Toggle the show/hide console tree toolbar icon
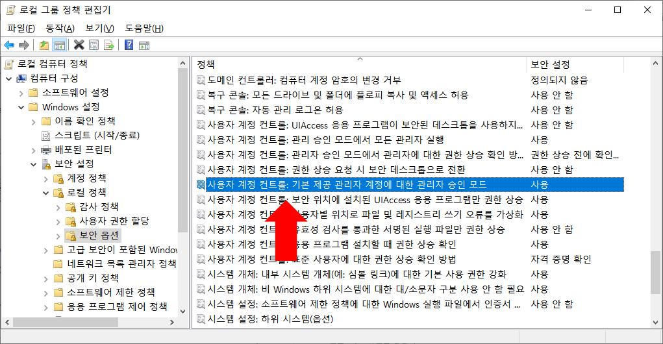Viewport: 663px width, 344px height. click(60, 45)
